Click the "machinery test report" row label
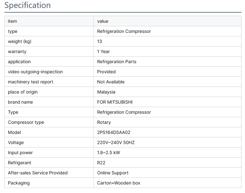The image size is (245, 193). coord(30,82)
